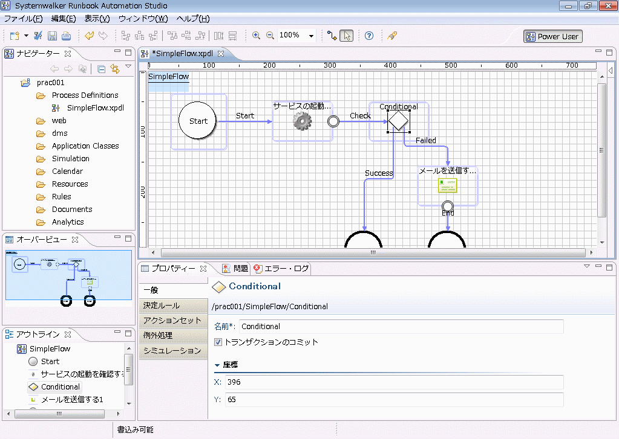619x439 pixels.
Task: Select the 決定ルール properties section
Action: [173, 306]
